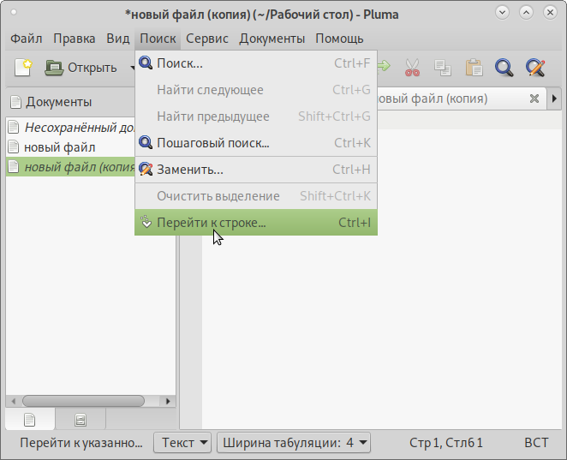Switch to Documents side panel tab icon
This screenshot has height=460, width=567.
point(30,419)
